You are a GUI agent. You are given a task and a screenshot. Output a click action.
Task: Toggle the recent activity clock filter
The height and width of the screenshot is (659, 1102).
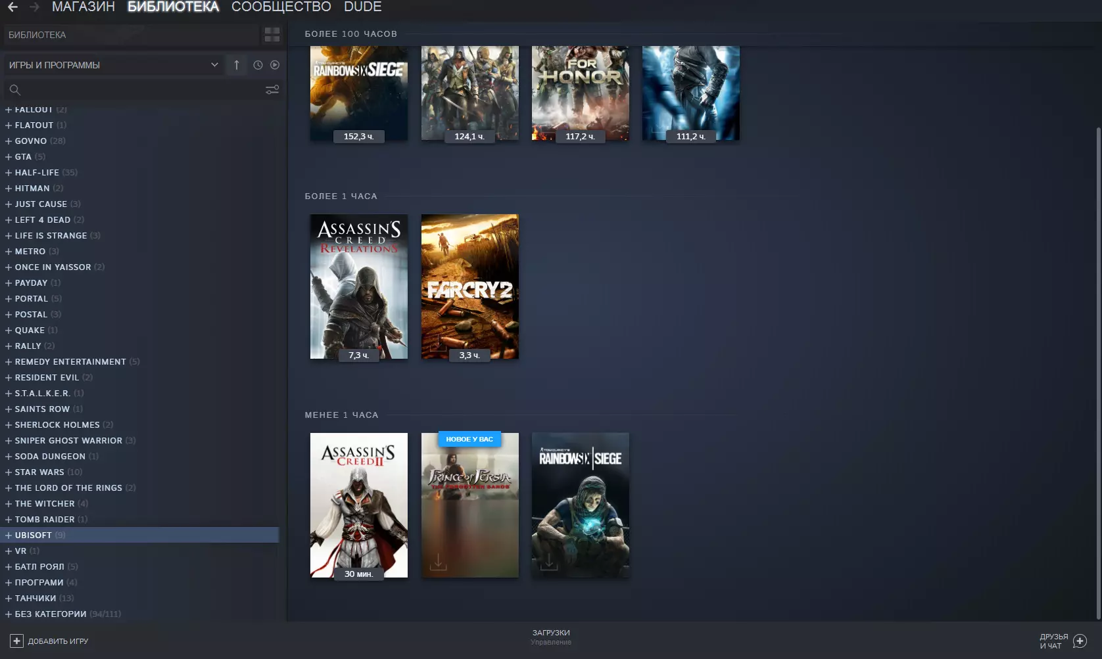(258, 65)
